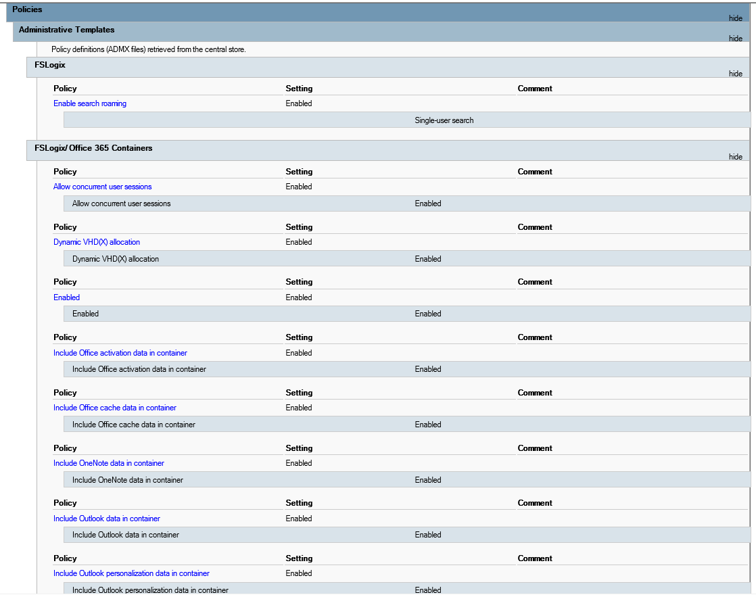Click the Policies header bar title
756x599 pixels.
tap(27, 9)
